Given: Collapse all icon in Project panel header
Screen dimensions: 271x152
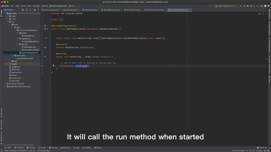Looking at the screenshot, I should 30,10.
